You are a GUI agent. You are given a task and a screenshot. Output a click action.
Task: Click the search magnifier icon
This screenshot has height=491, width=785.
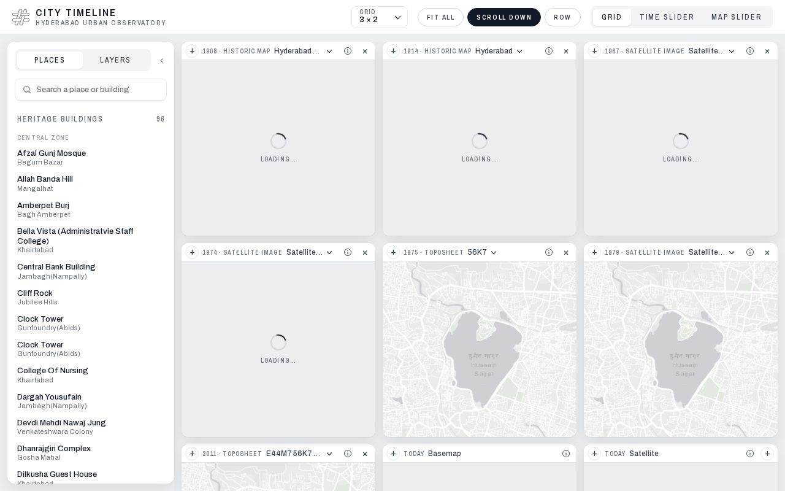[x=27, y=90]
